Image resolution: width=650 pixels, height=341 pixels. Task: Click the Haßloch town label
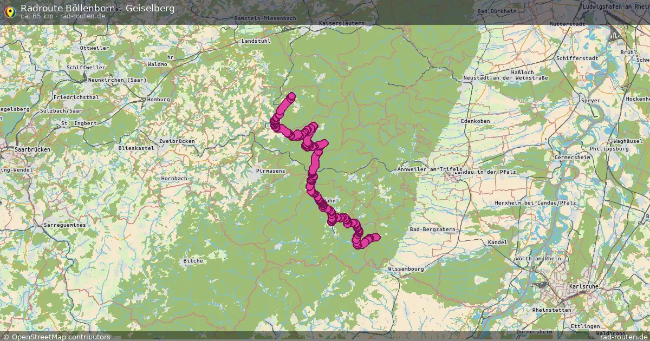click(523, 72)
